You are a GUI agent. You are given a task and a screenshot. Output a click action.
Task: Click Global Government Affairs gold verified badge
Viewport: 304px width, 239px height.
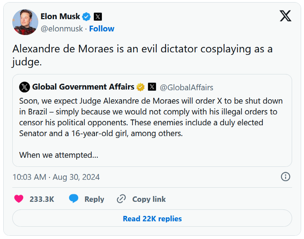point(140,87)
